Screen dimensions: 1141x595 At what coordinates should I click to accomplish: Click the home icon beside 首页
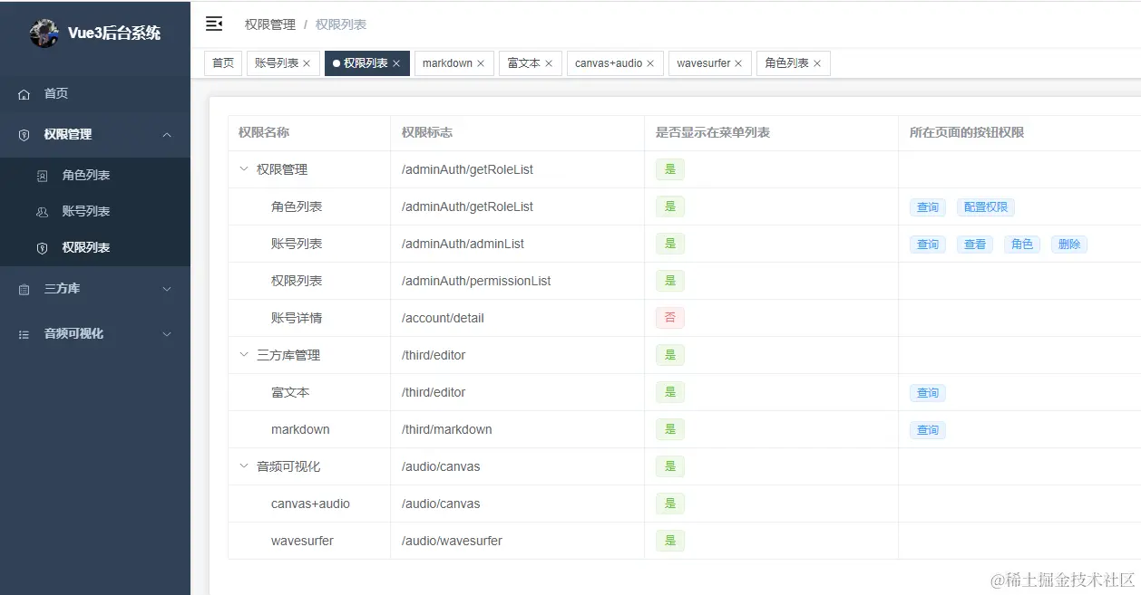pos(24,93)
